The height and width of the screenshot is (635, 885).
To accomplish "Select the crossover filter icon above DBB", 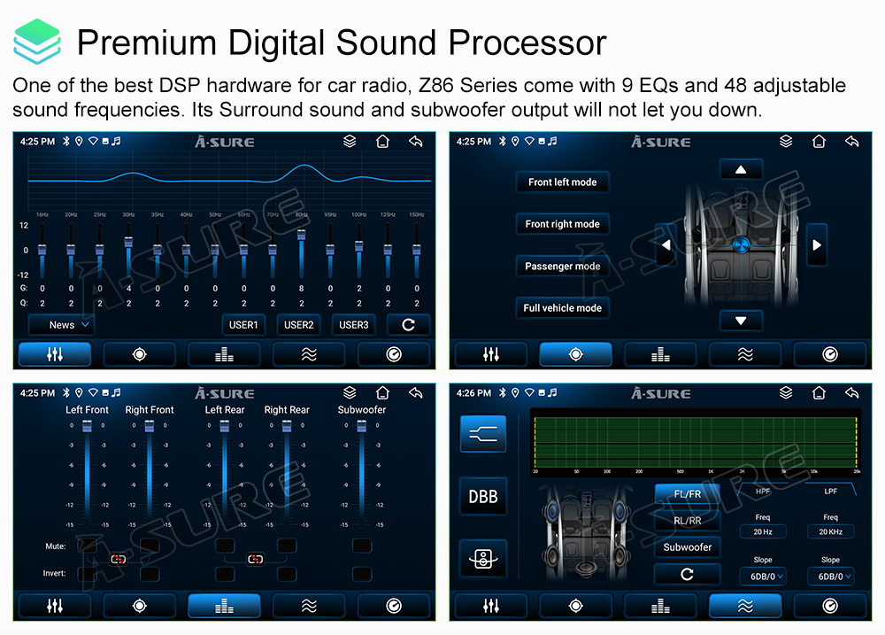I will [x=483, y=435].
